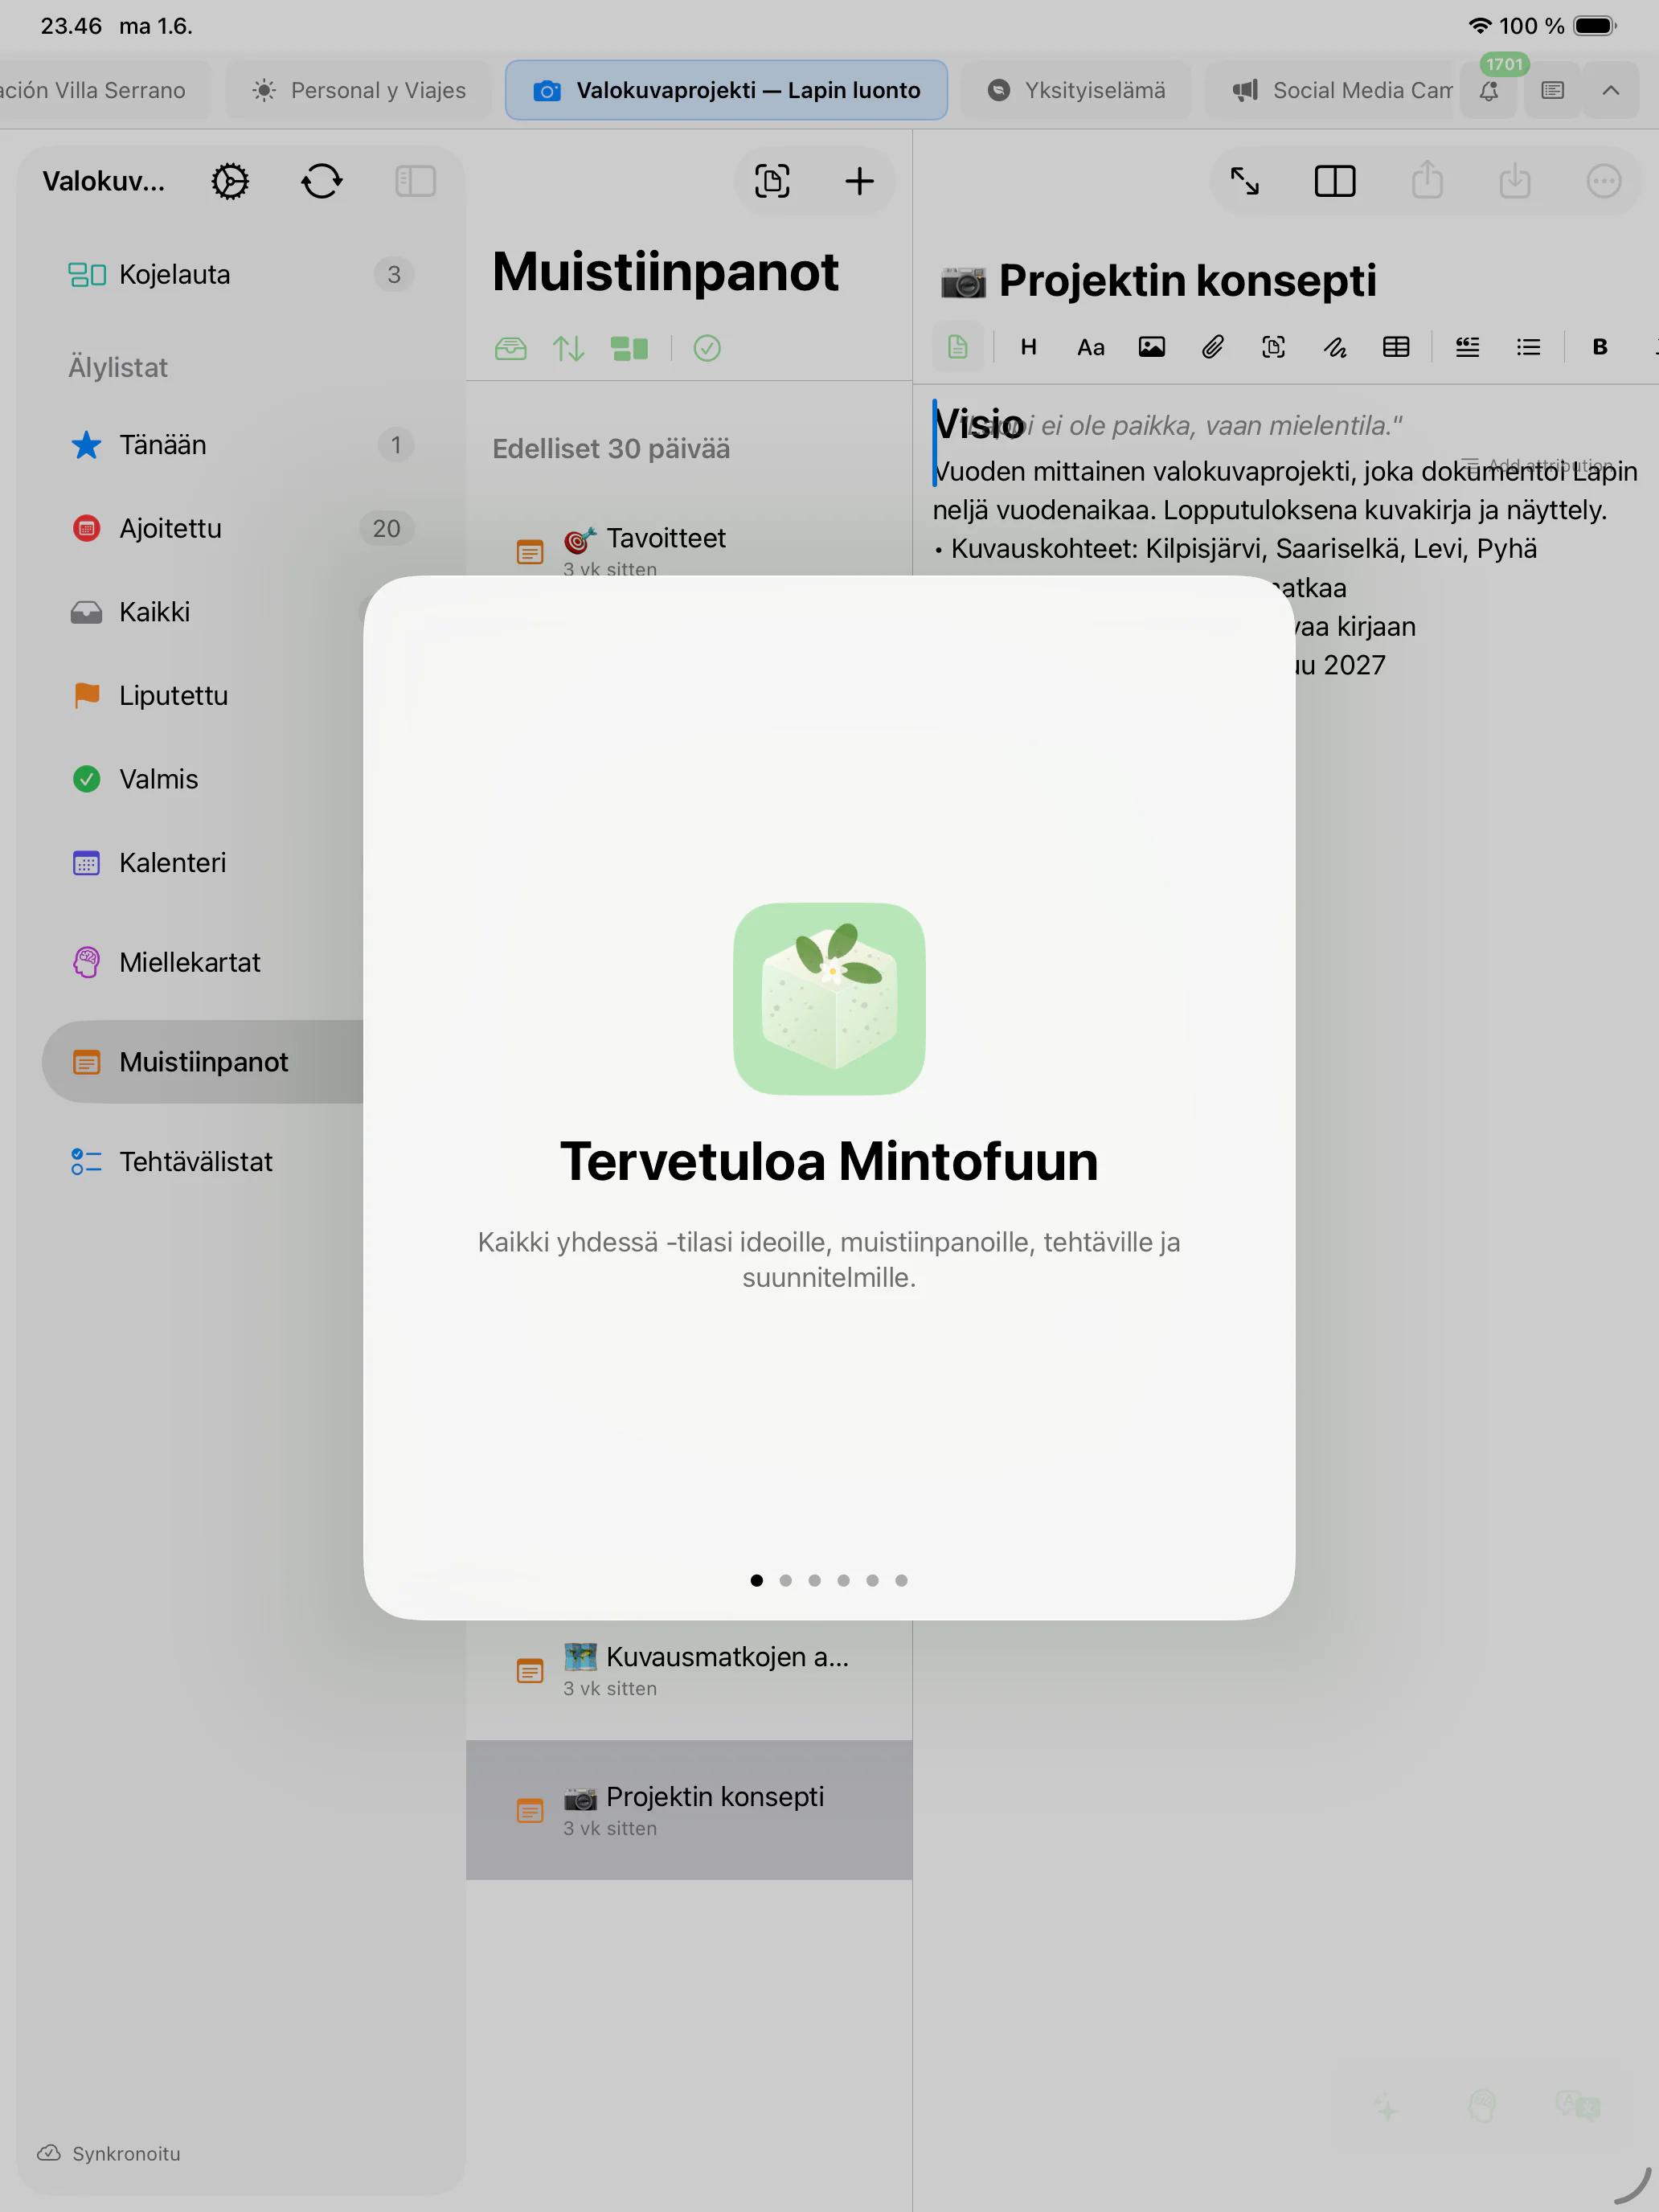Tap the Edelliset 30 päivää section header
The height and width of the screenshot is (2212, 1659).
click(x=611, y=449)
